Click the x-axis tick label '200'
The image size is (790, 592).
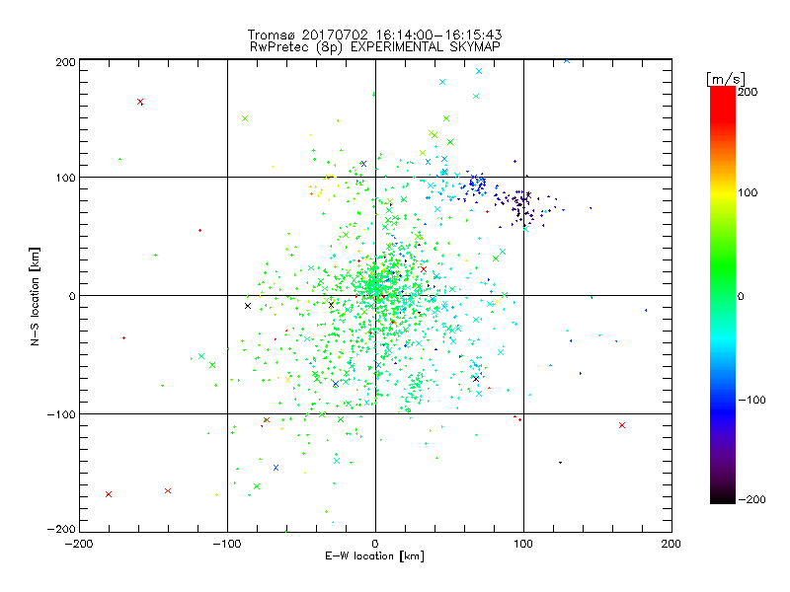tap(671, 544)
